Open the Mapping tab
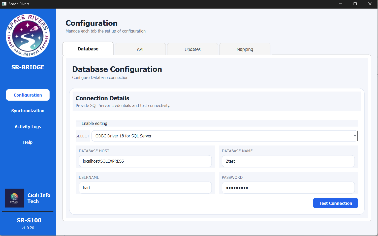 click(245, 49)
